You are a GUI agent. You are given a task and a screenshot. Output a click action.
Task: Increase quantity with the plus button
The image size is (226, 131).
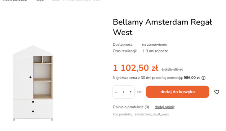[x=131, y=92]
